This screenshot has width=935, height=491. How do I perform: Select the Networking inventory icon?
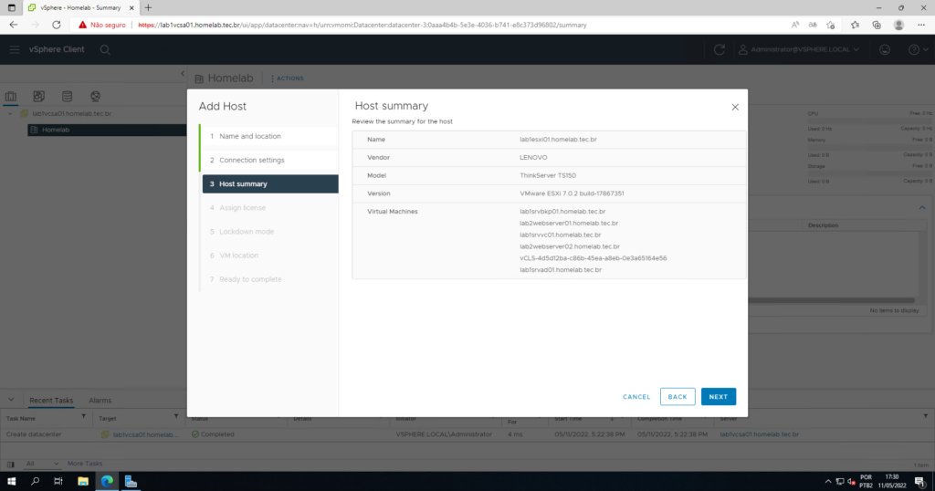pyautogui.click(x=95, y=96)
